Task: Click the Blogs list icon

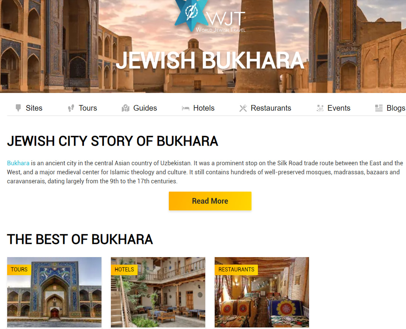Action: [379, 108]
